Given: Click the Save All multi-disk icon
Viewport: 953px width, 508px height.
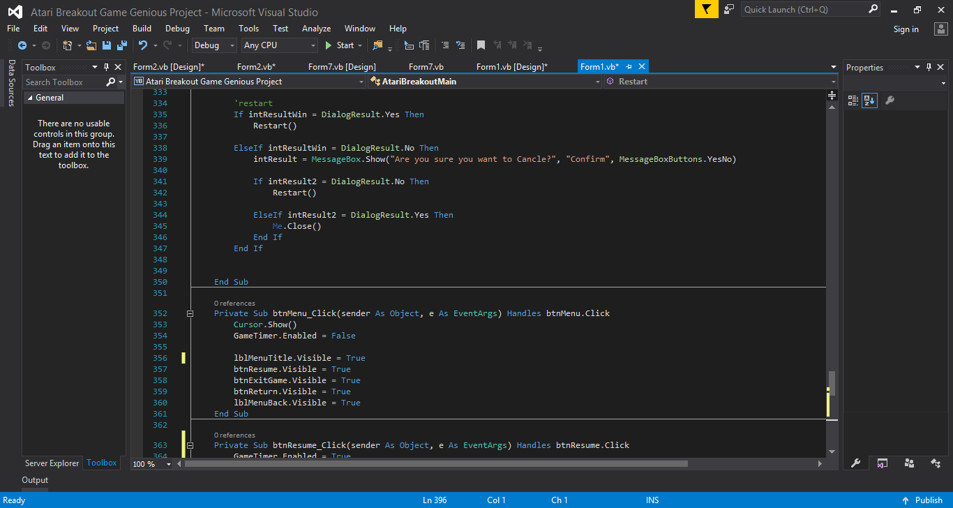Looking at the screenshot, I should click(122, 45).
